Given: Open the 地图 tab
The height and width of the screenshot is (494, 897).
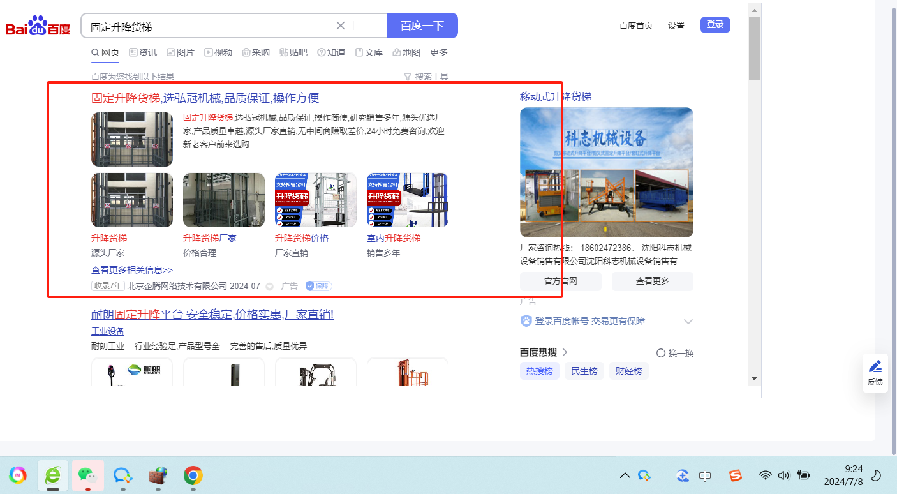Looking at the screenshot, I should (x=406, y=52).
